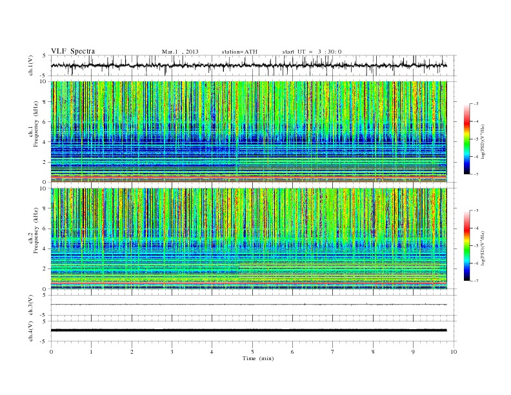This screenshot has width=511, height=395.
Task: Click the "8" kHz tick on ch.2 frequency axis
Action: pos(45,208)
